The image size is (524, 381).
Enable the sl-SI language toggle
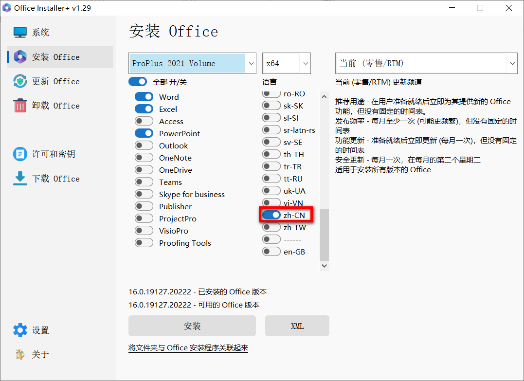pyautogui.click(x=271, y=118)
